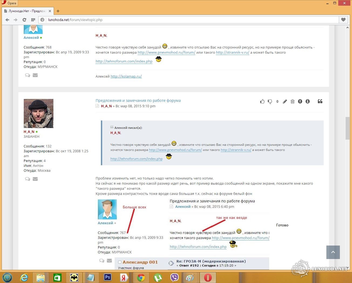Edit H_A_N's post with the pencil icon
The height and width of the screenshot is (283, 352).
[x=285, y=102]
